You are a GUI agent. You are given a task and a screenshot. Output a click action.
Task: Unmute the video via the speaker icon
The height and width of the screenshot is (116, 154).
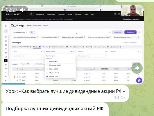coord(23,10)
